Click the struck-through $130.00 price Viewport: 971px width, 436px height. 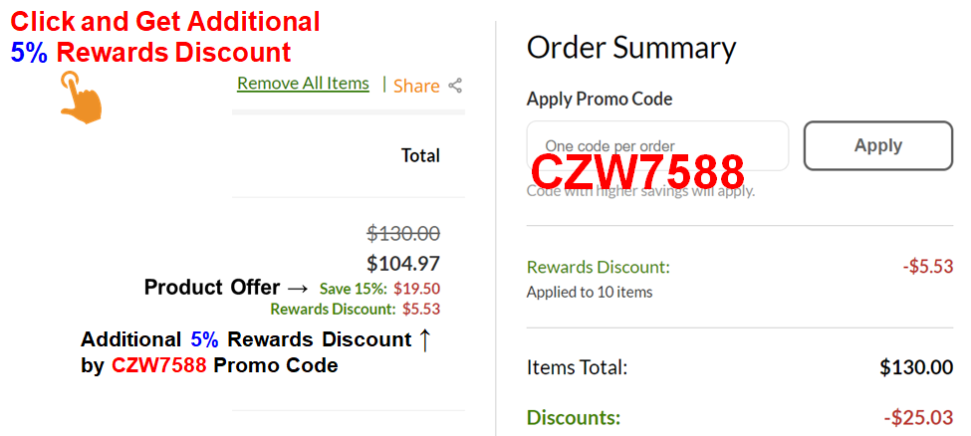(403, 234)
